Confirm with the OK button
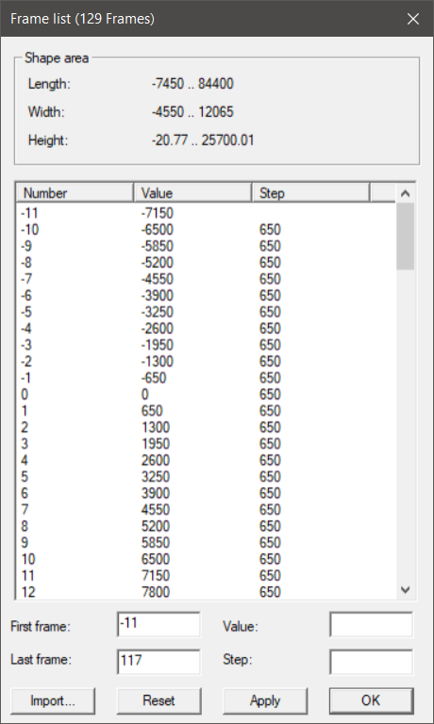 pos(371,701)
